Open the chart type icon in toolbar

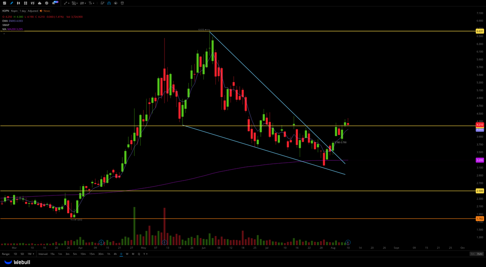tap(4, 3)
